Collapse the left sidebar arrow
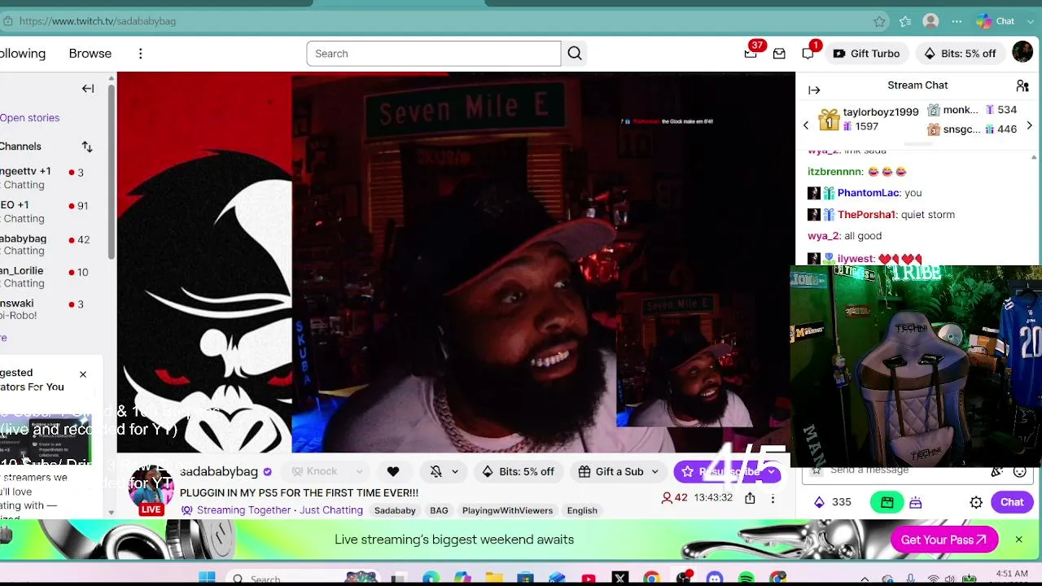 [x=88, y=89]
